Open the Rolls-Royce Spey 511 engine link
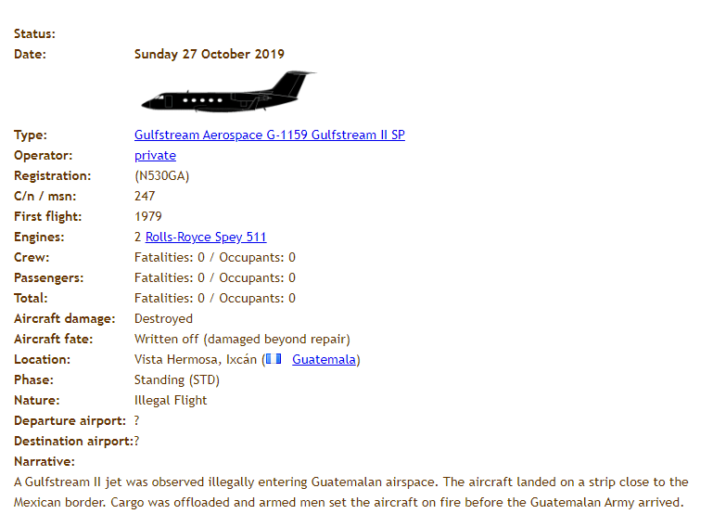The height and width of the screenshot is (527, 713). (x=206, y=237)
